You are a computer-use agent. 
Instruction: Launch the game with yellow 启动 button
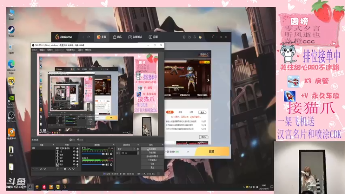[x=212, y=151]
